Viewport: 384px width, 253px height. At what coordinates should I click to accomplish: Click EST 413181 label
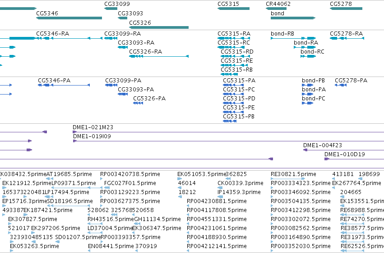pos(343,174)
